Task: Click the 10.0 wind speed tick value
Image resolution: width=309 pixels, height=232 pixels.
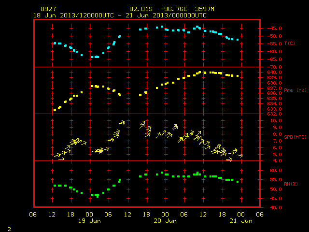Action: pos(276,121)
